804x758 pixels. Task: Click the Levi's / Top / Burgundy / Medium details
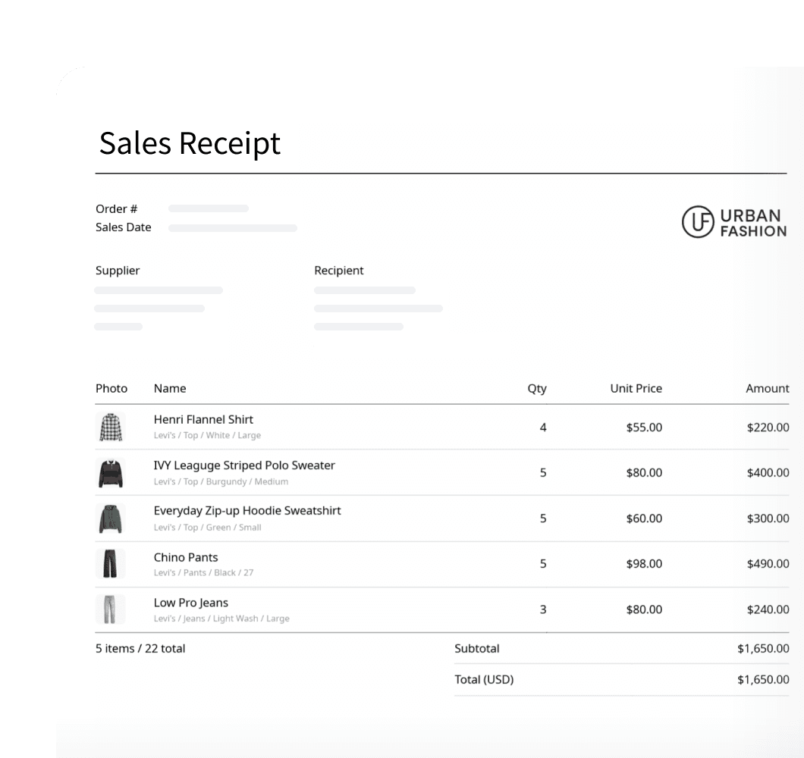tap(221, 482)
